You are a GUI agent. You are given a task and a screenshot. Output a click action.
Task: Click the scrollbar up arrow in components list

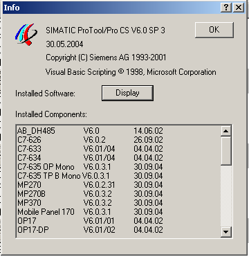[226, 131]
